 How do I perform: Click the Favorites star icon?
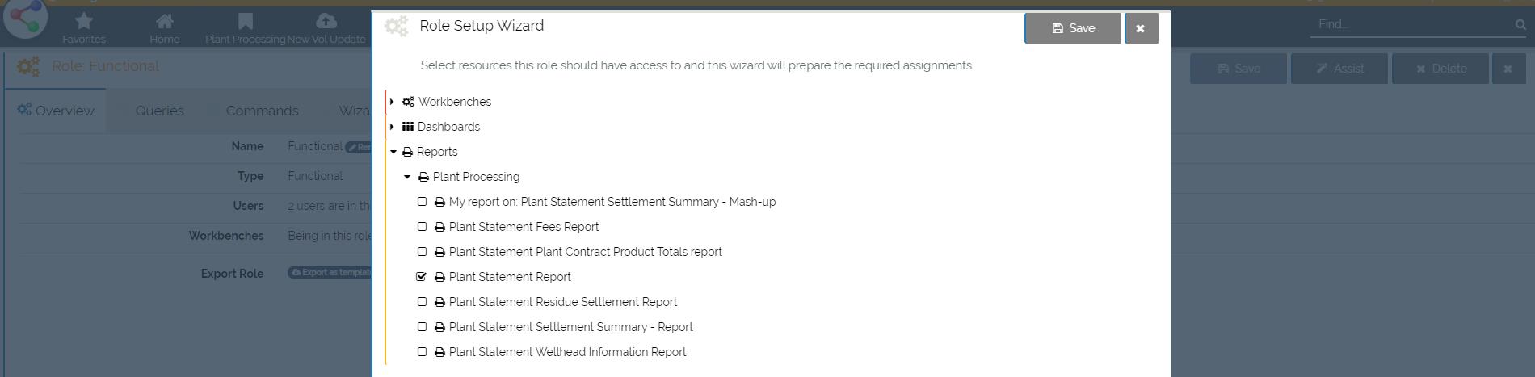[84, 21]
